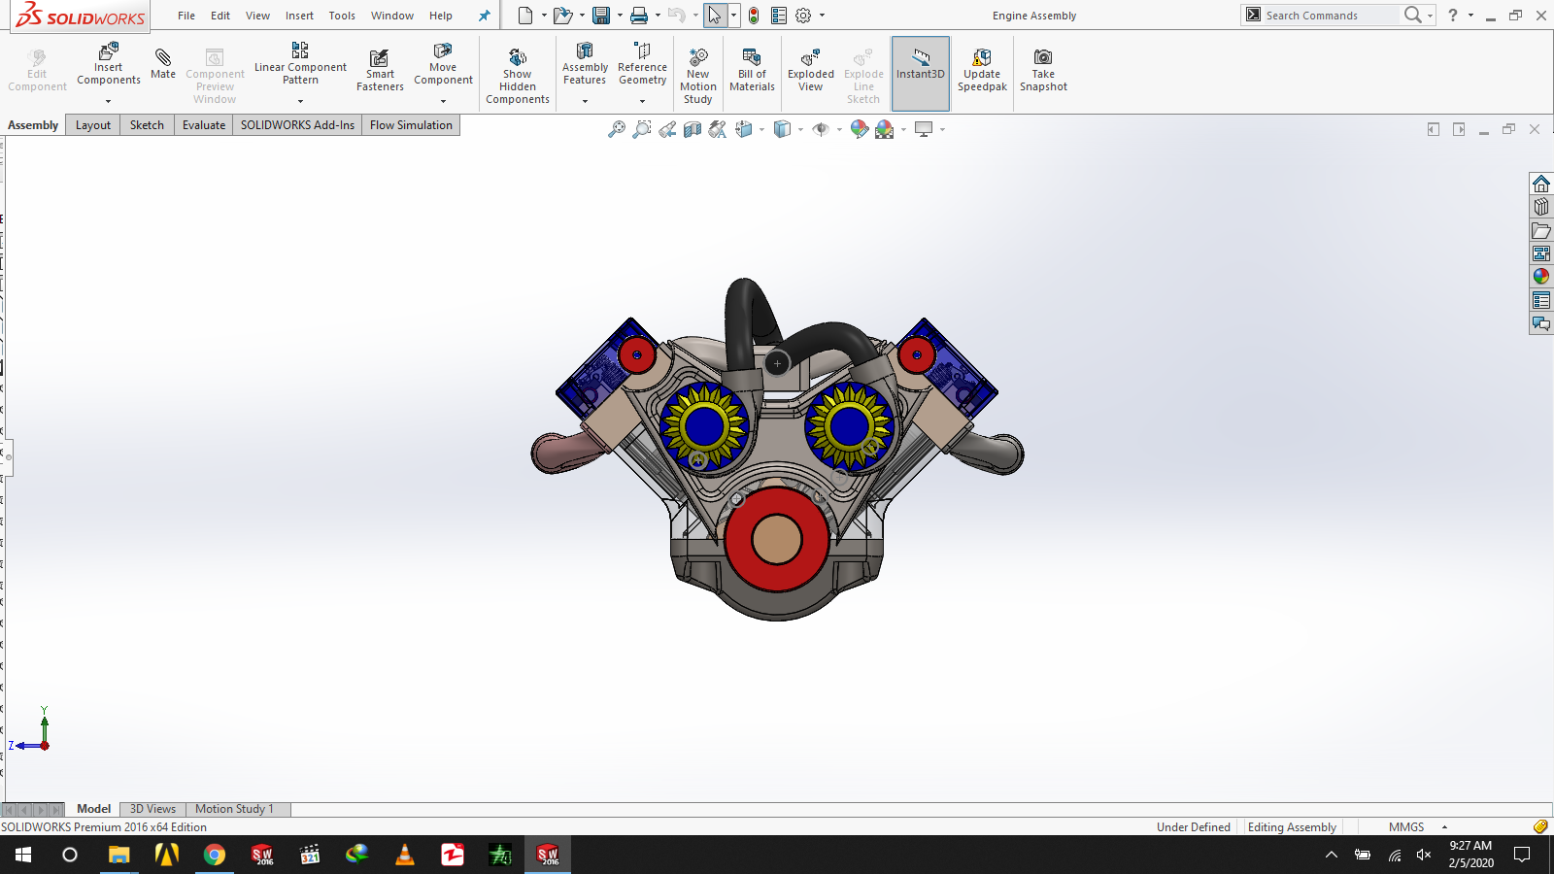The height and width of the screenshot is (874, 1554).
Task: Open the Motion Study 1 tab
Action: (x=234, y=809)
